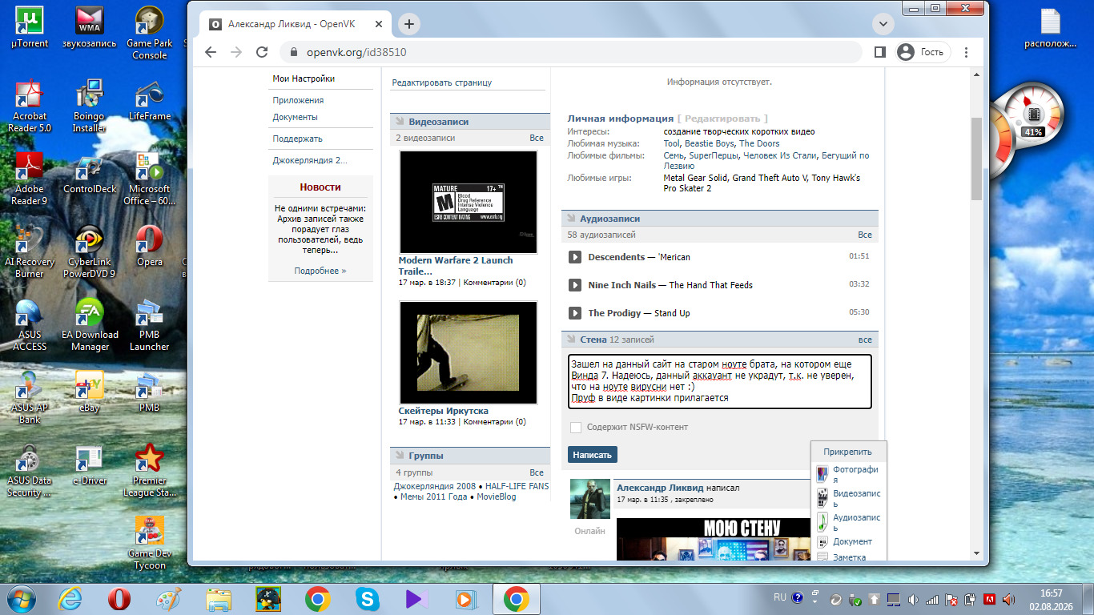Open Редактировать страницу link
Image resolution: width=1094 pixels, height=615 pixels.
coord(442,82)
